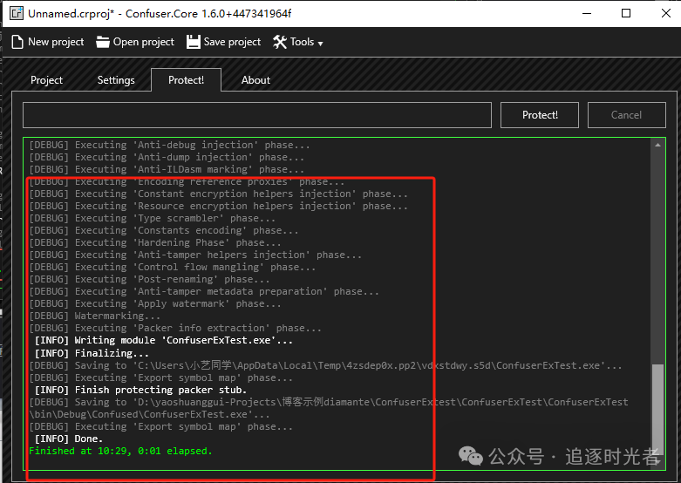Select the Protect! tab
Screen dimensions: 681x483
186,80
